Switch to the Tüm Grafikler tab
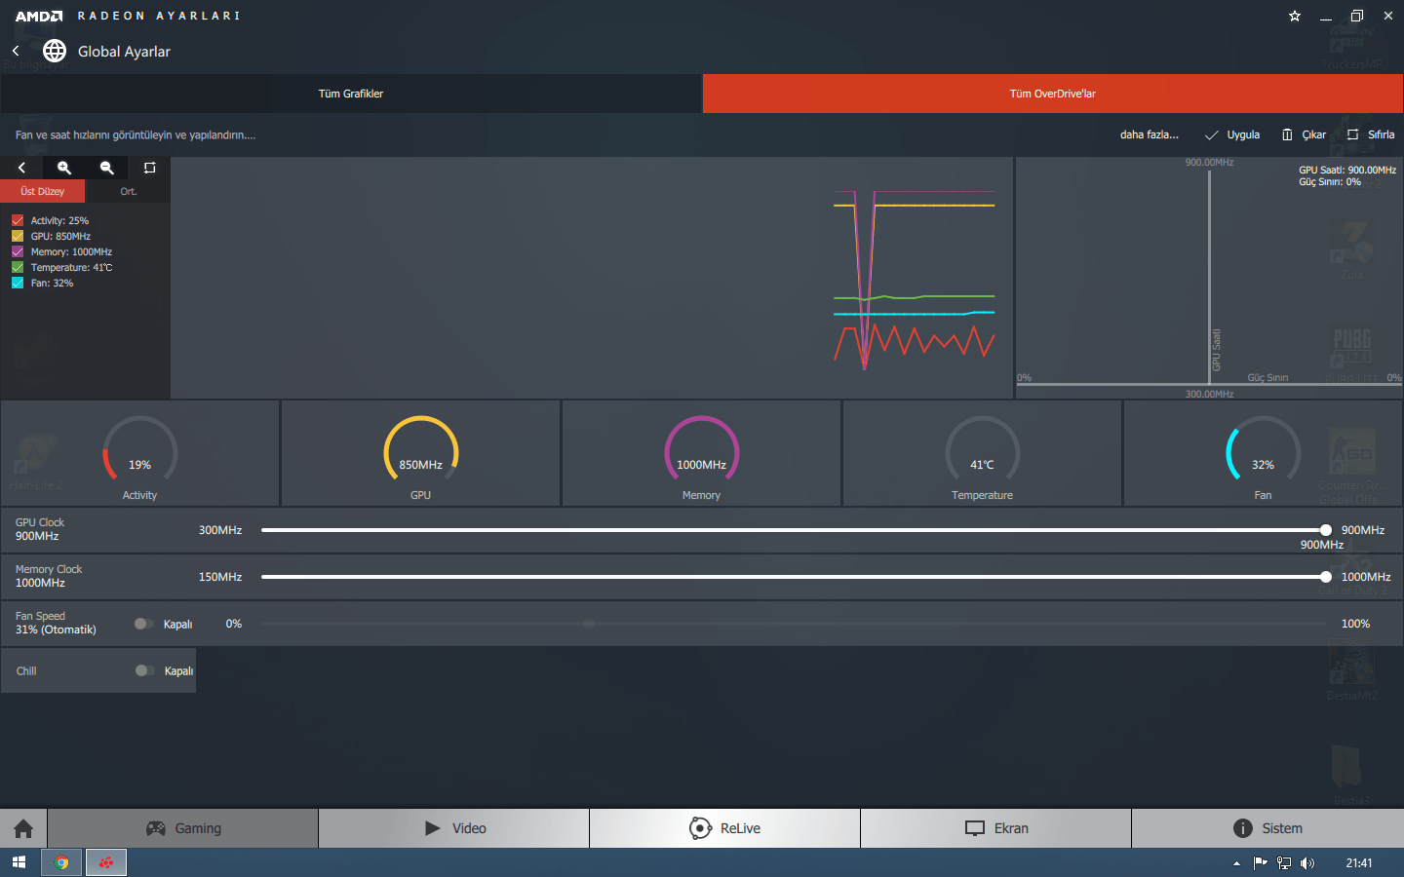The image size is (1404, 877). pos(351,94)
